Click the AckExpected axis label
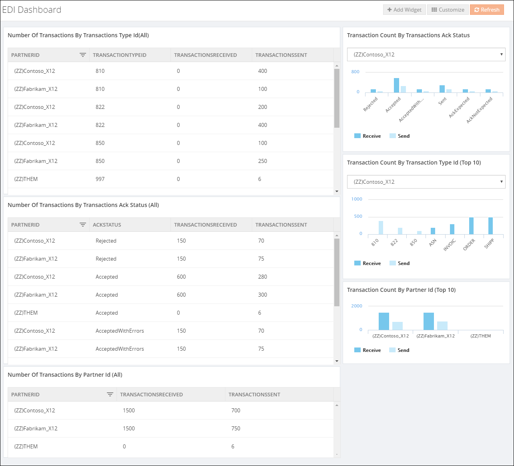Screen dimensions: 514x466 [x=459, y=108]
